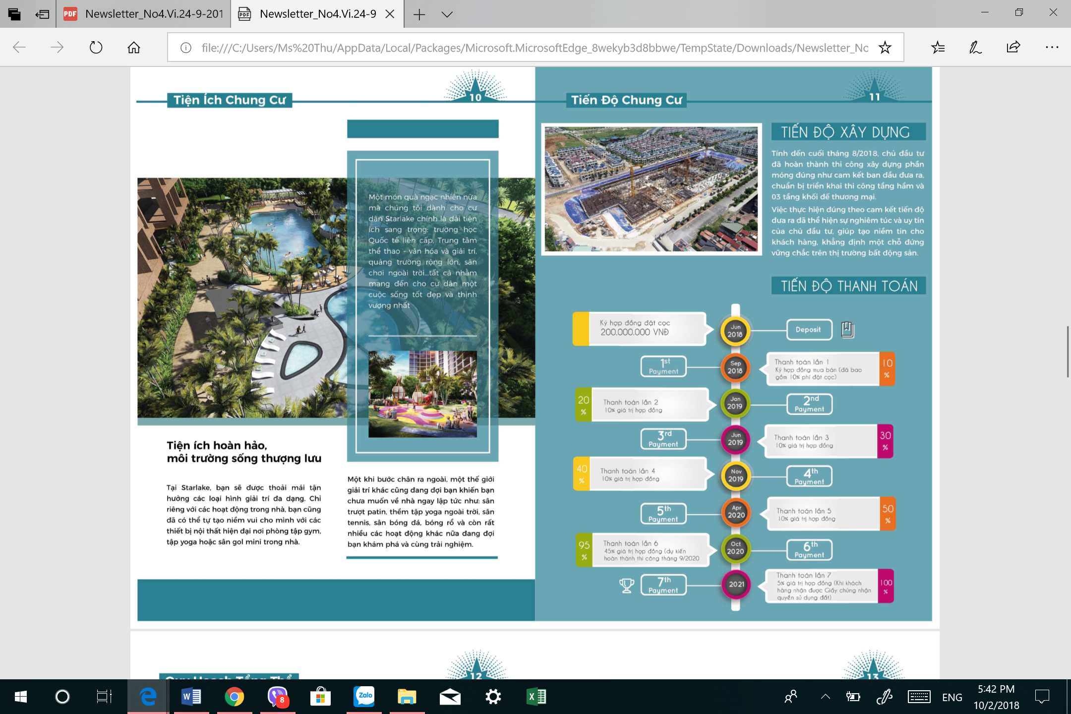Click the 2021 timeline marker
1071x714 pixels.
pyautogui.click(x=736, y=584)
